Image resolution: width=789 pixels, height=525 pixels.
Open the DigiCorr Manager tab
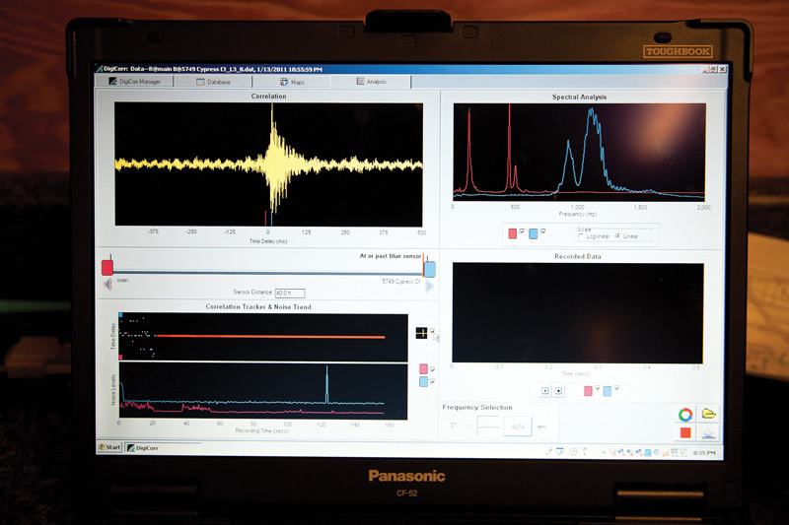[x=138, y=82]
